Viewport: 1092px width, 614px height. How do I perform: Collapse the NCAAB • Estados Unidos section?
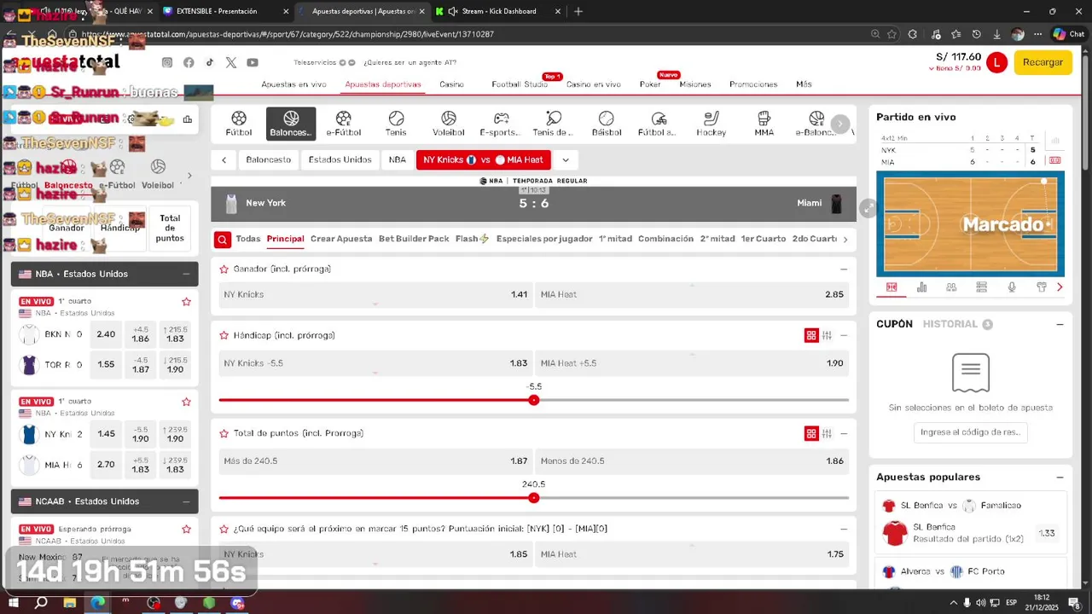click(x=186, y=501)
